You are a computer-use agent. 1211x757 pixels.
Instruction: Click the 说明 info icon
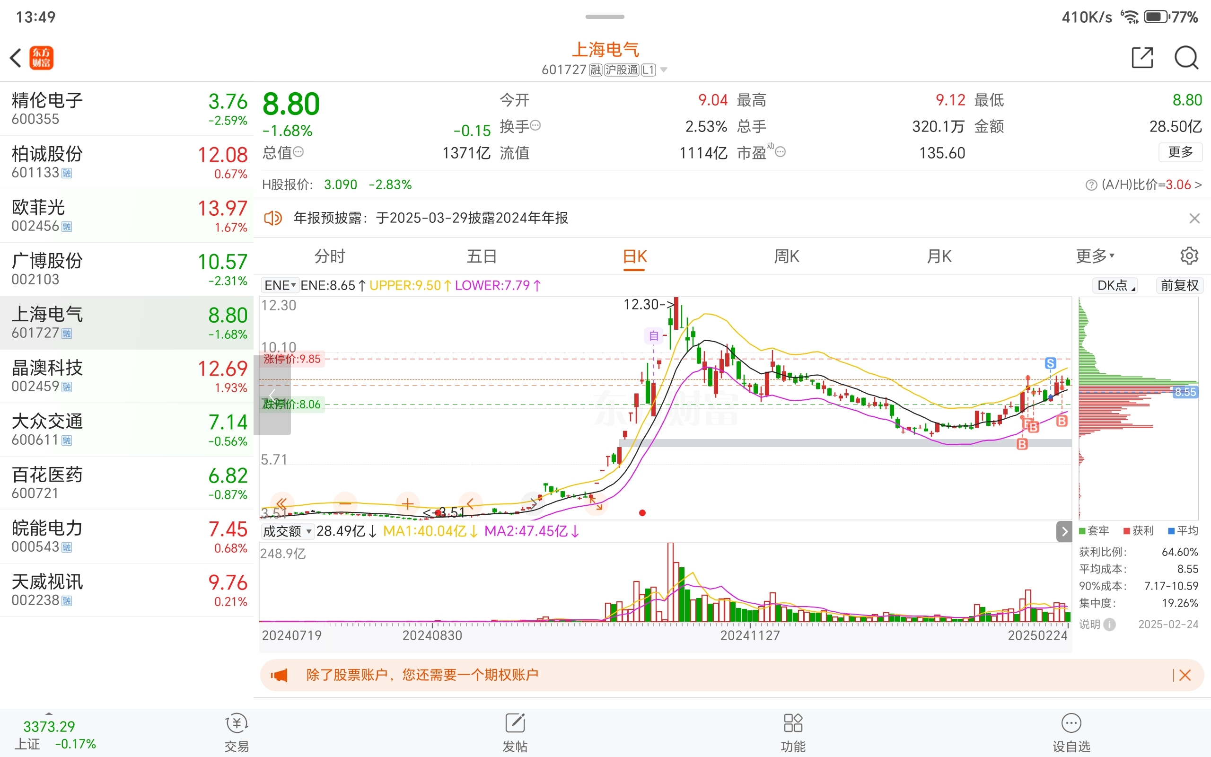pos(1109,625)
